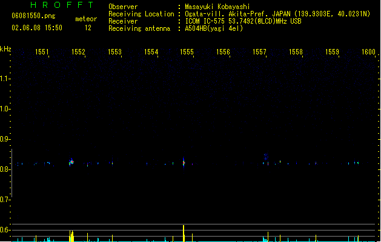The image size is (381, 242).
Task: Click the 0.8 frequency axis label
Action: (x=5, y=169)
